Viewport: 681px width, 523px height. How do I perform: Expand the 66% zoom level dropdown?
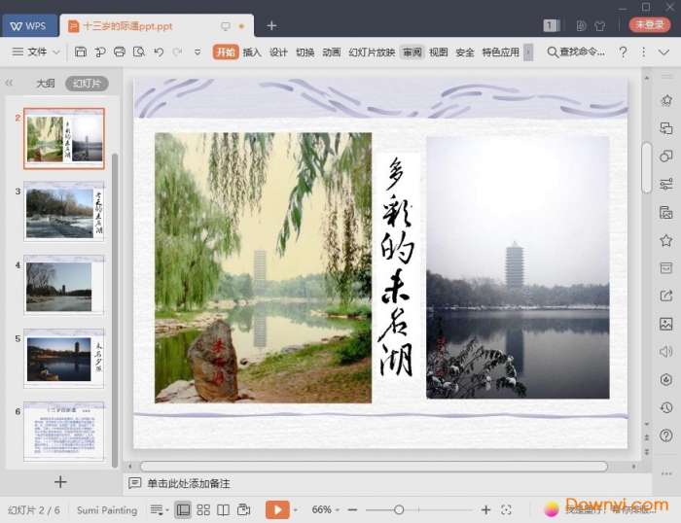(x=326, y=509)
